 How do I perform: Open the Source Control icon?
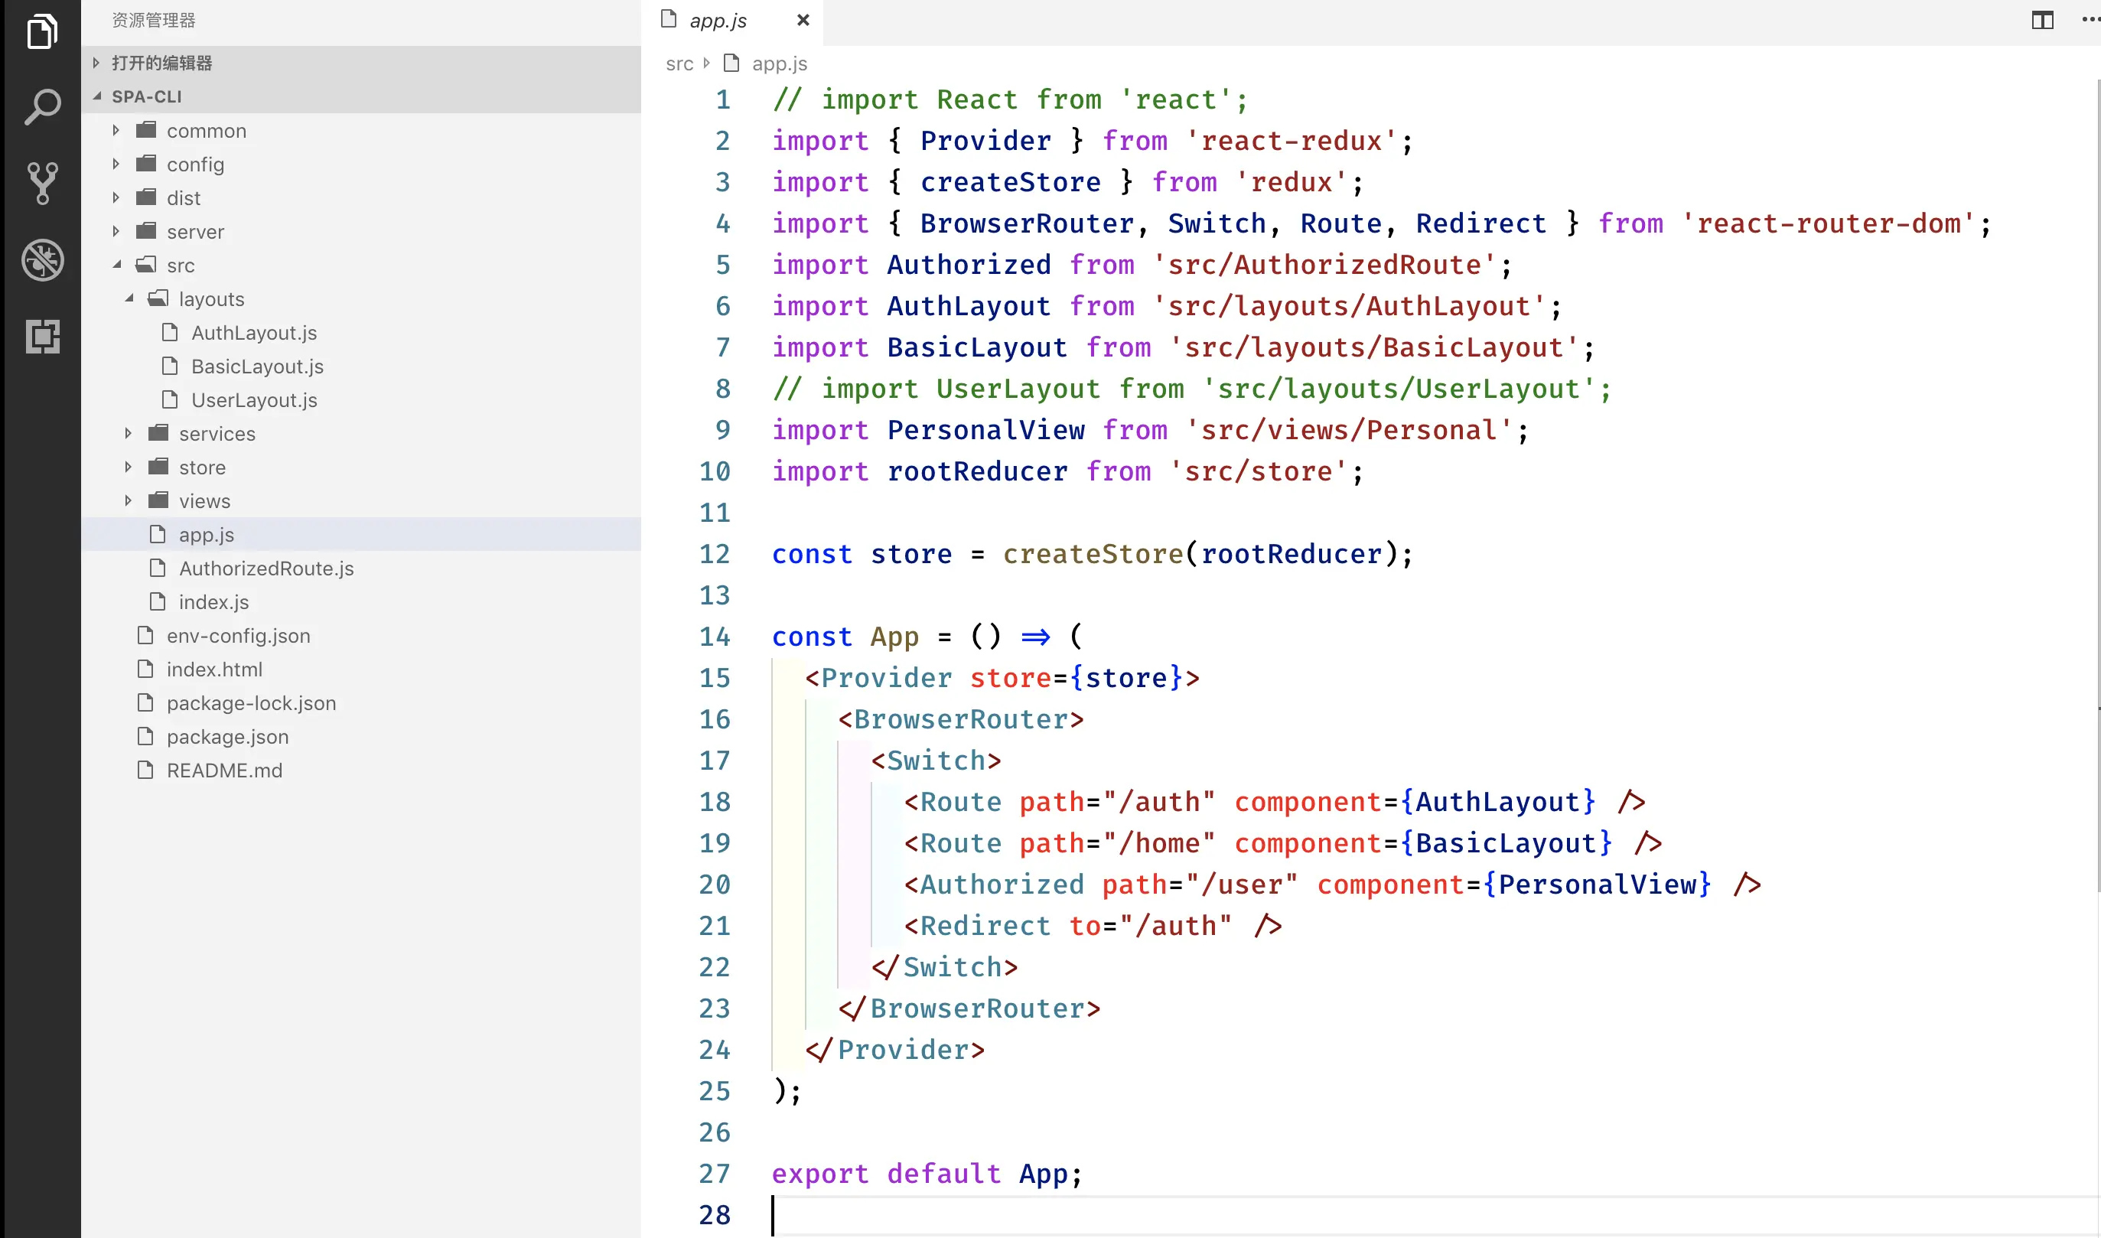tap(42, 184)
